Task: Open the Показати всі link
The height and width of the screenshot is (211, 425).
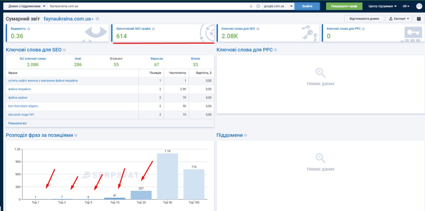Action: [x=18, y=123]
